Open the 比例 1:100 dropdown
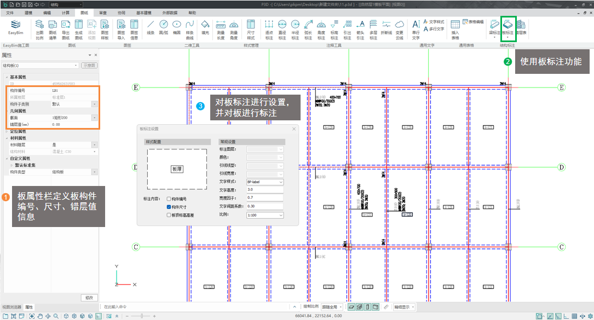 point(265,216)
